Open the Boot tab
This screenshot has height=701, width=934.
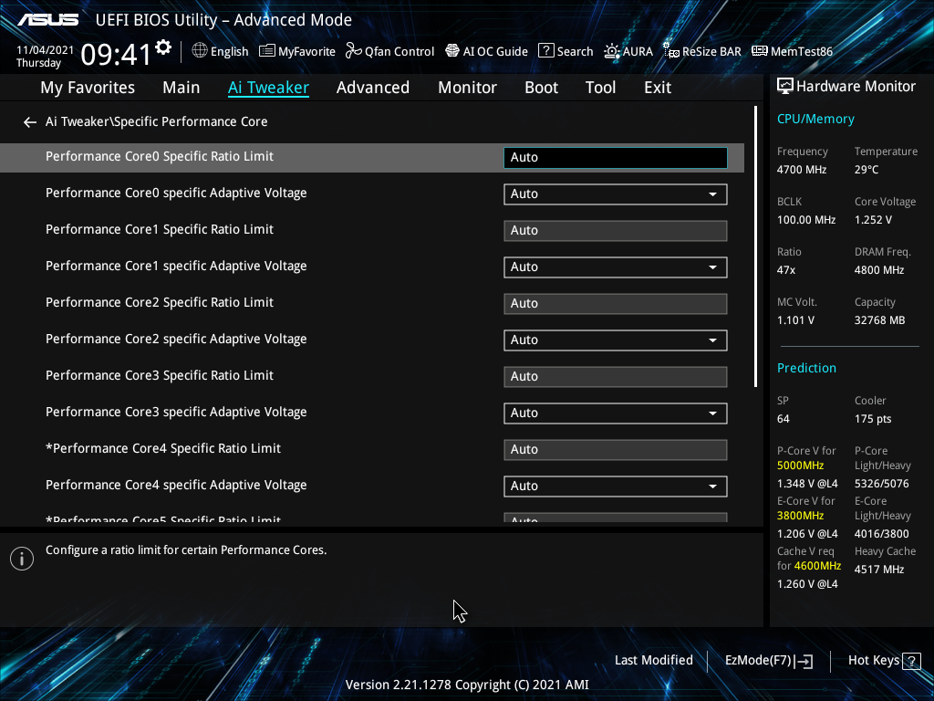pyautogui.click(x=541, y=88)
